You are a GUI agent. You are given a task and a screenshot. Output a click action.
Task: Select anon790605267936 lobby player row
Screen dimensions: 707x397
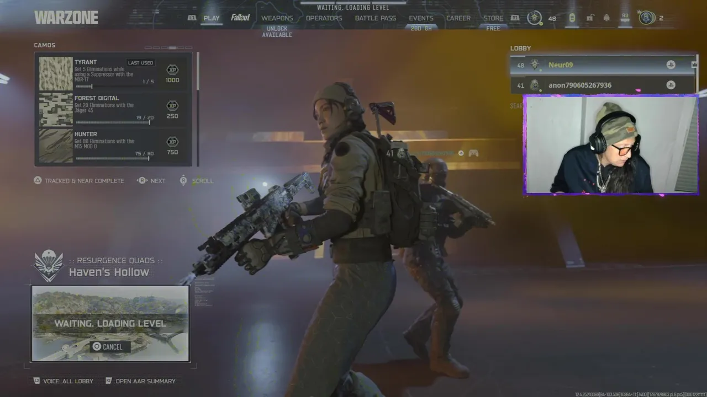click(602, 85)
